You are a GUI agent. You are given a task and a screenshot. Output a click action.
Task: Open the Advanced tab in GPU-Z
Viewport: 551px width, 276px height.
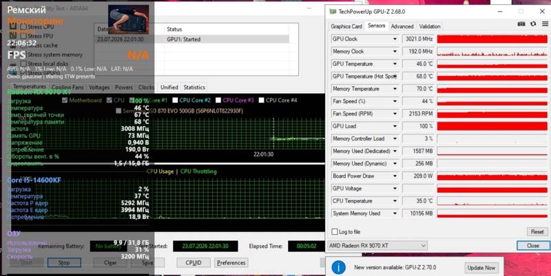[x=402, y=26]
